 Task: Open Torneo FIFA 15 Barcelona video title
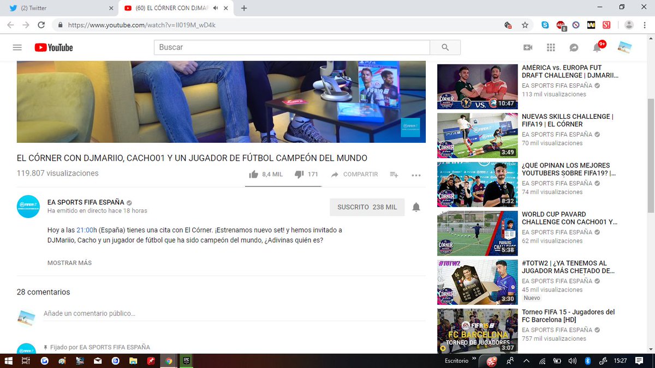click(568, 316)
